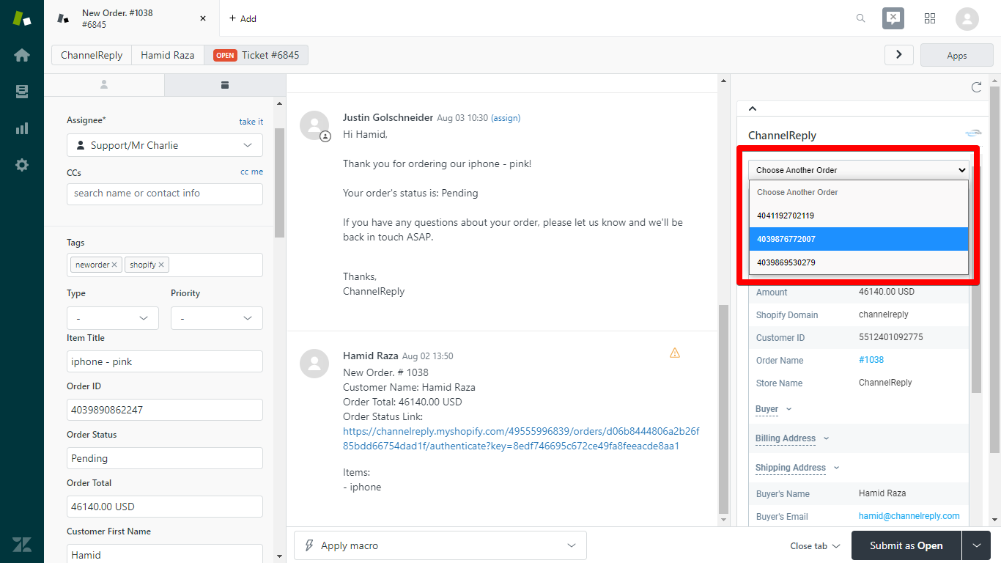Switch to the ticket fields tab icon
Screen dimensions: 1001x563
(x=225, y=84)
